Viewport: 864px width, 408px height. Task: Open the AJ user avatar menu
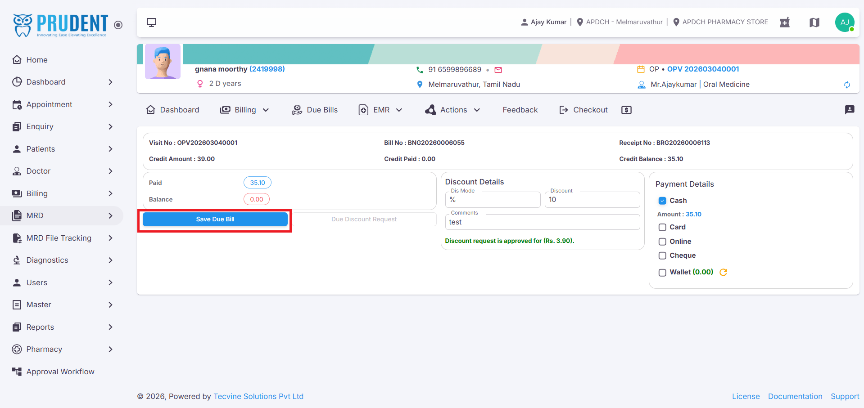coord(845,22)
